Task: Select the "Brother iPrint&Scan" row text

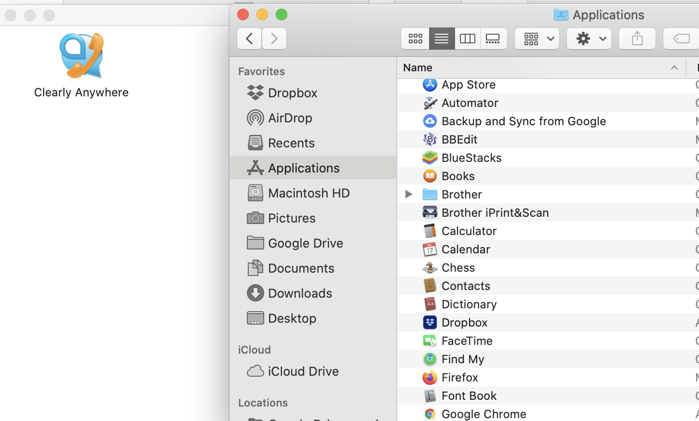Action: point(495,213)
